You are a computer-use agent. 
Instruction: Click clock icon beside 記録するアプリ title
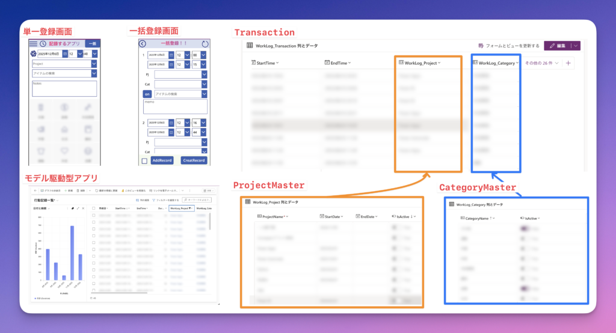click(x=43, y=44)
